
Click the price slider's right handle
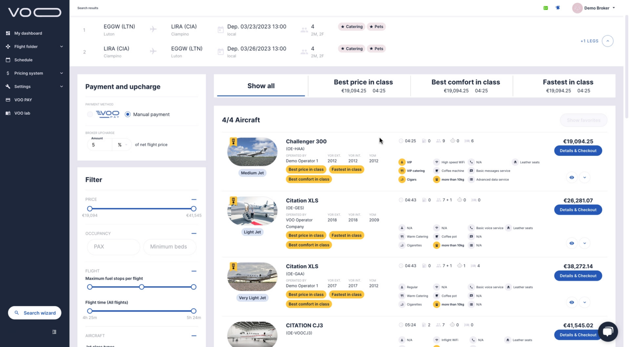click(x=194, y=209)
